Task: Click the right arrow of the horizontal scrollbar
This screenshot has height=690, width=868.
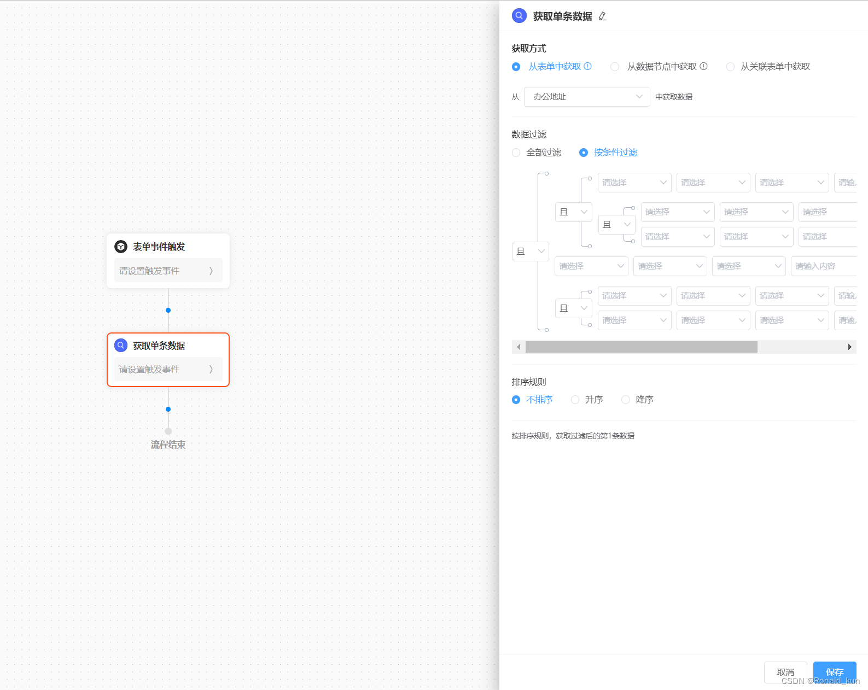Action: [849, 347]
